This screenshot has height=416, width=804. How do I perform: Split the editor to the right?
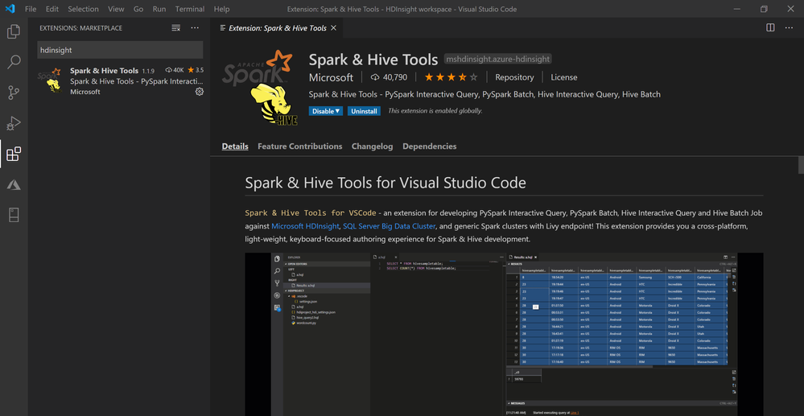click(x=770, y=27)
